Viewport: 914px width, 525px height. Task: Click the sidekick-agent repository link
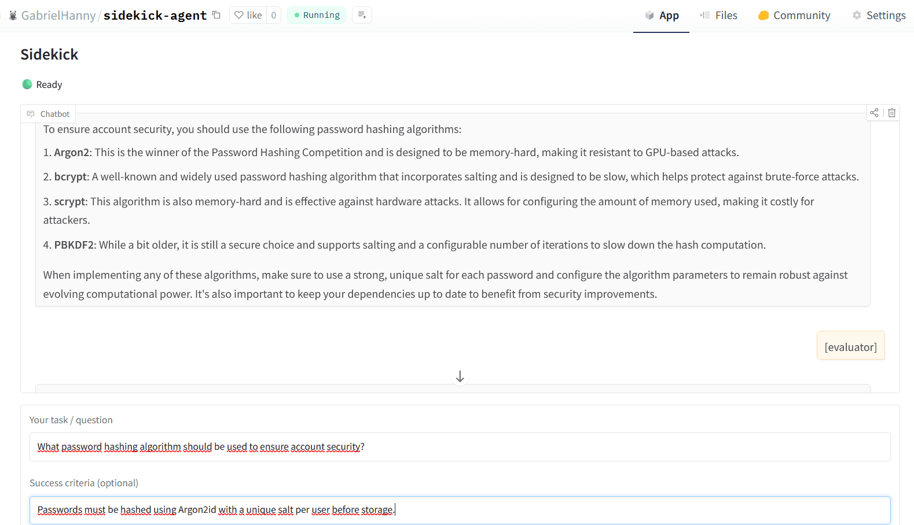[x=155, y=16]
